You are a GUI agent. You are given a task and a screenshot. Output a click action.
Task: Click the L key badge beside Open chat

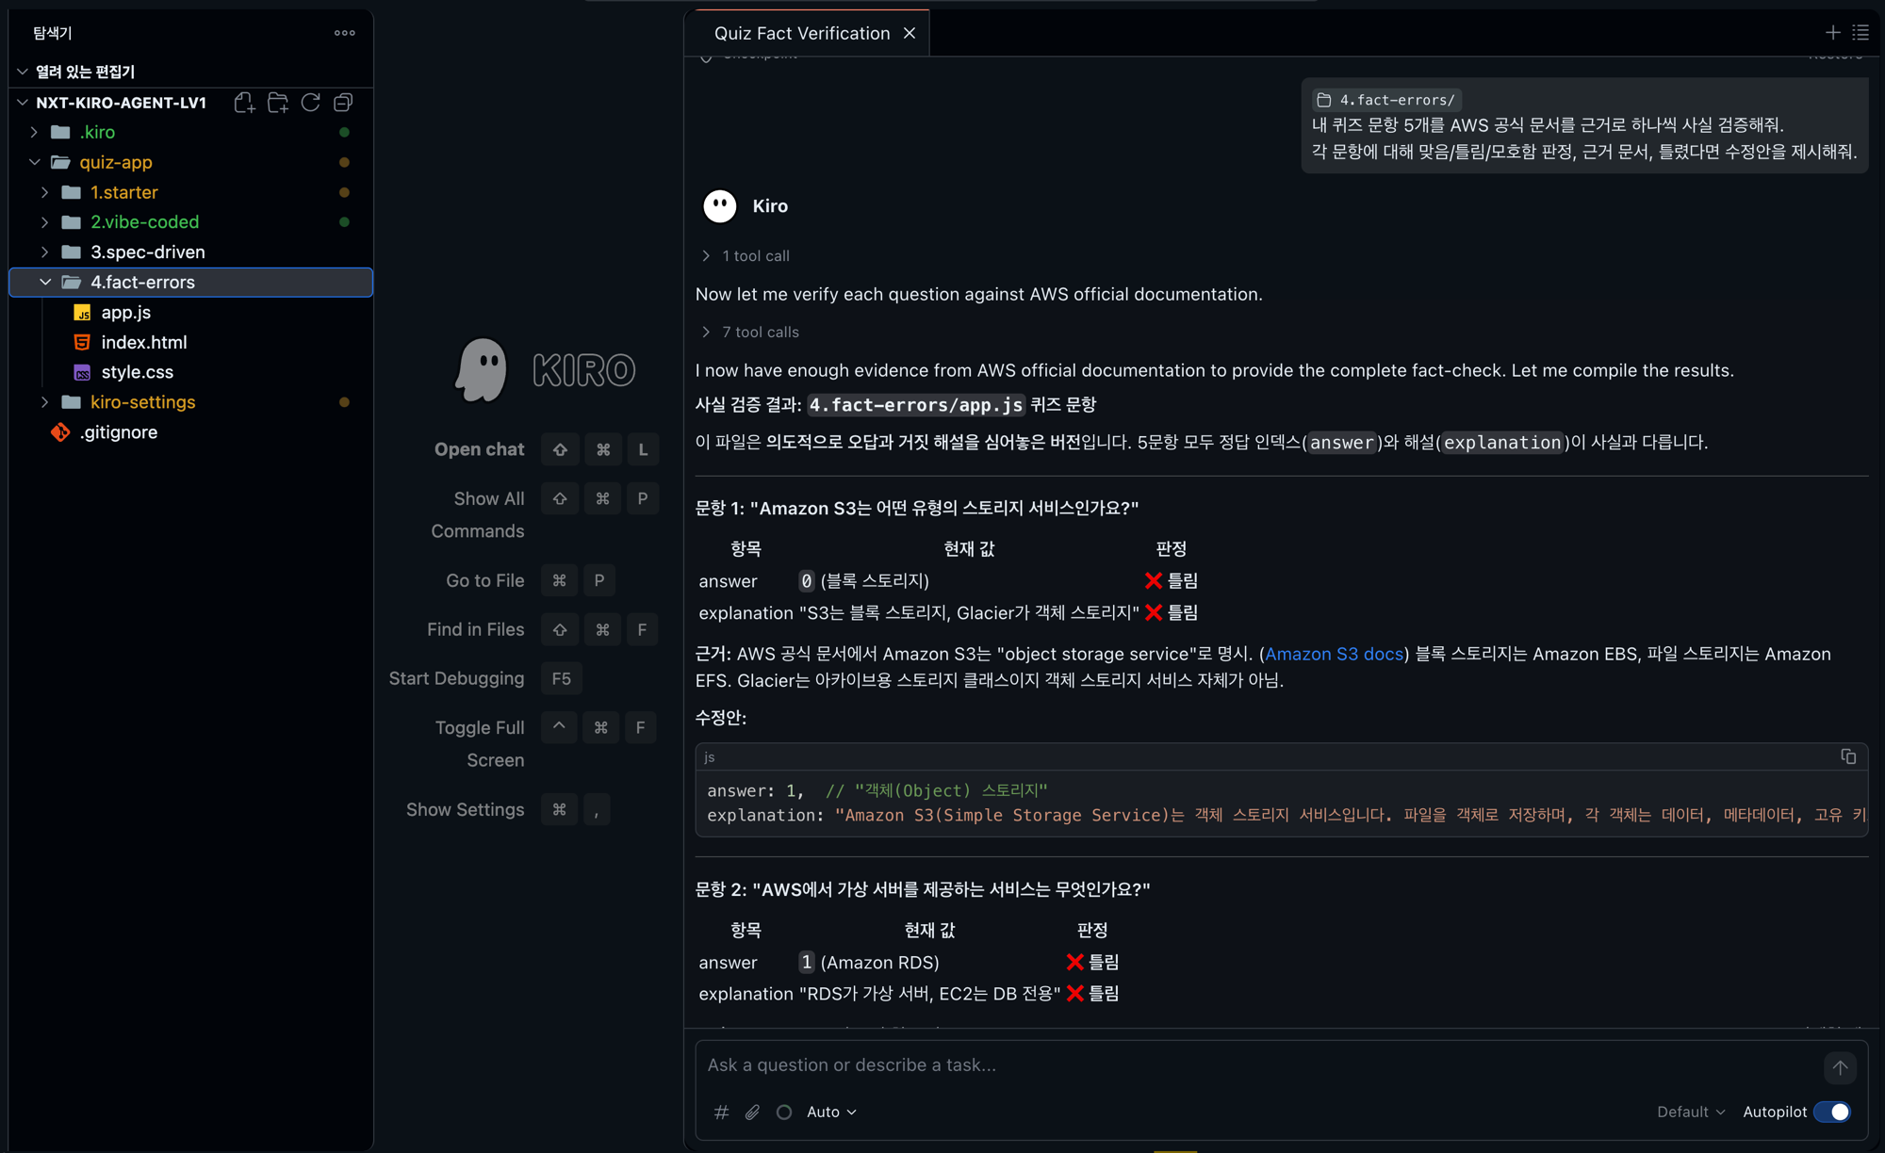pyautogui.click(x=643, y=449)
